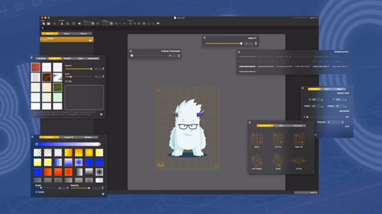The height and width of the screenshot is (214, 382).
Task: Open Image Fill tab in lower Gradient panel
Action: (69, 137)
